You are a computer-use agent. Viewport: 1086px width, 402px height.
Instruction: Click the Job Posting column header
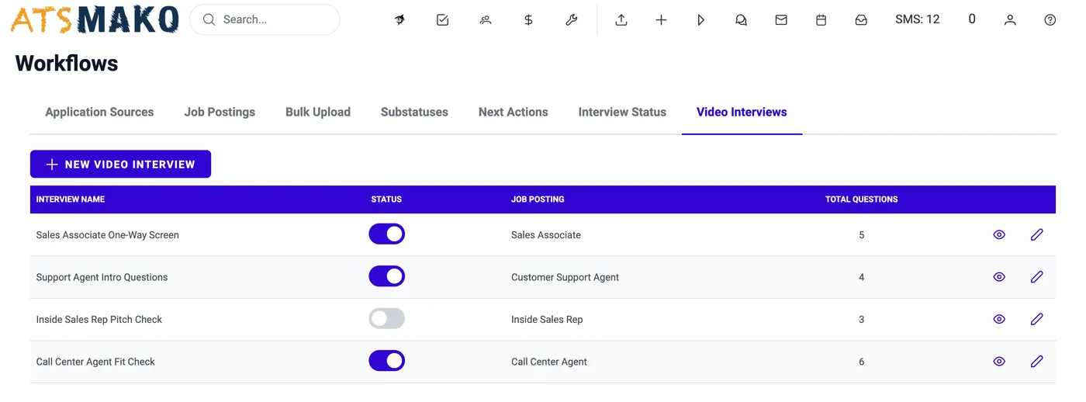pos(538,199)
